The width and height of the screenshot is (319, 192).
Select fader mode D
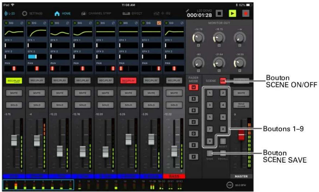click(193, 134)
